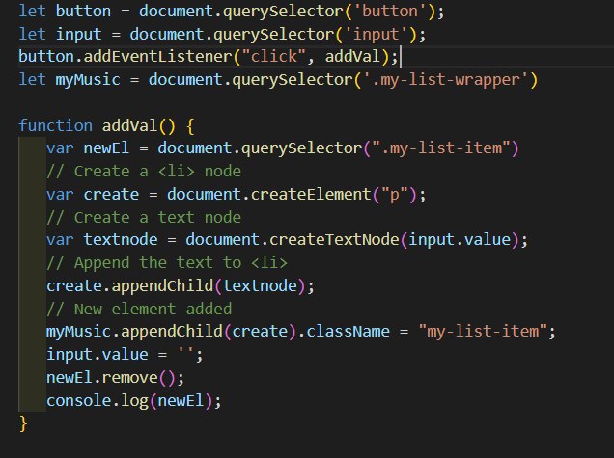Click the "p" string in createElement
The image size is (614, 458).
point(394,195)
